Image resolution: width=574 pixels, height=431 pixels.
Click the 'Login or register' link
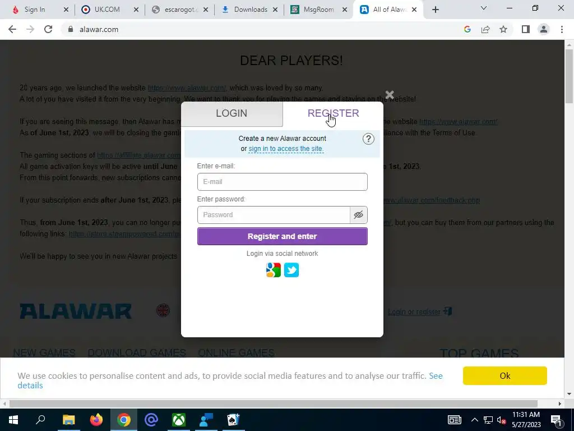point(414,312)
